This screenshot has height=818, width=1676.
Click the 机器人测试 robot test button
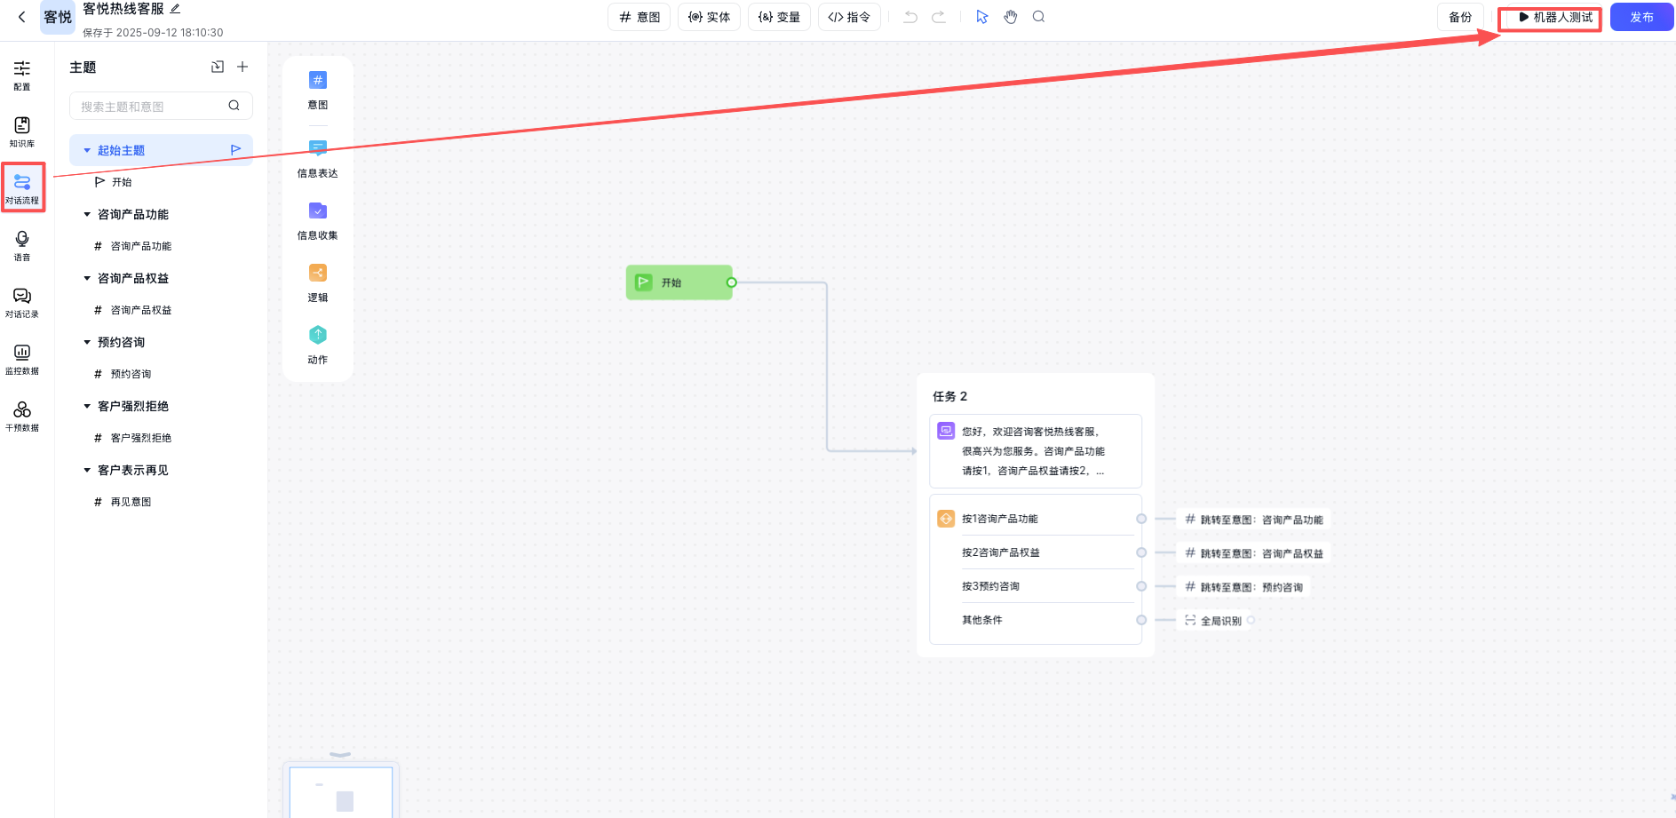(1555, 17)
